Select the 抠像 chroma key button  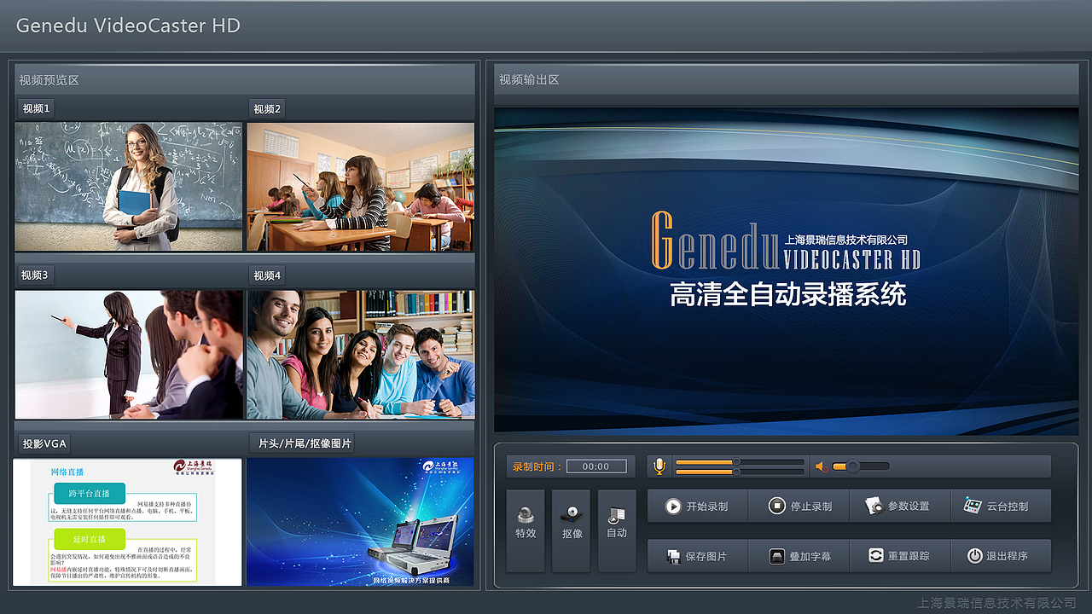pos(572,530)
